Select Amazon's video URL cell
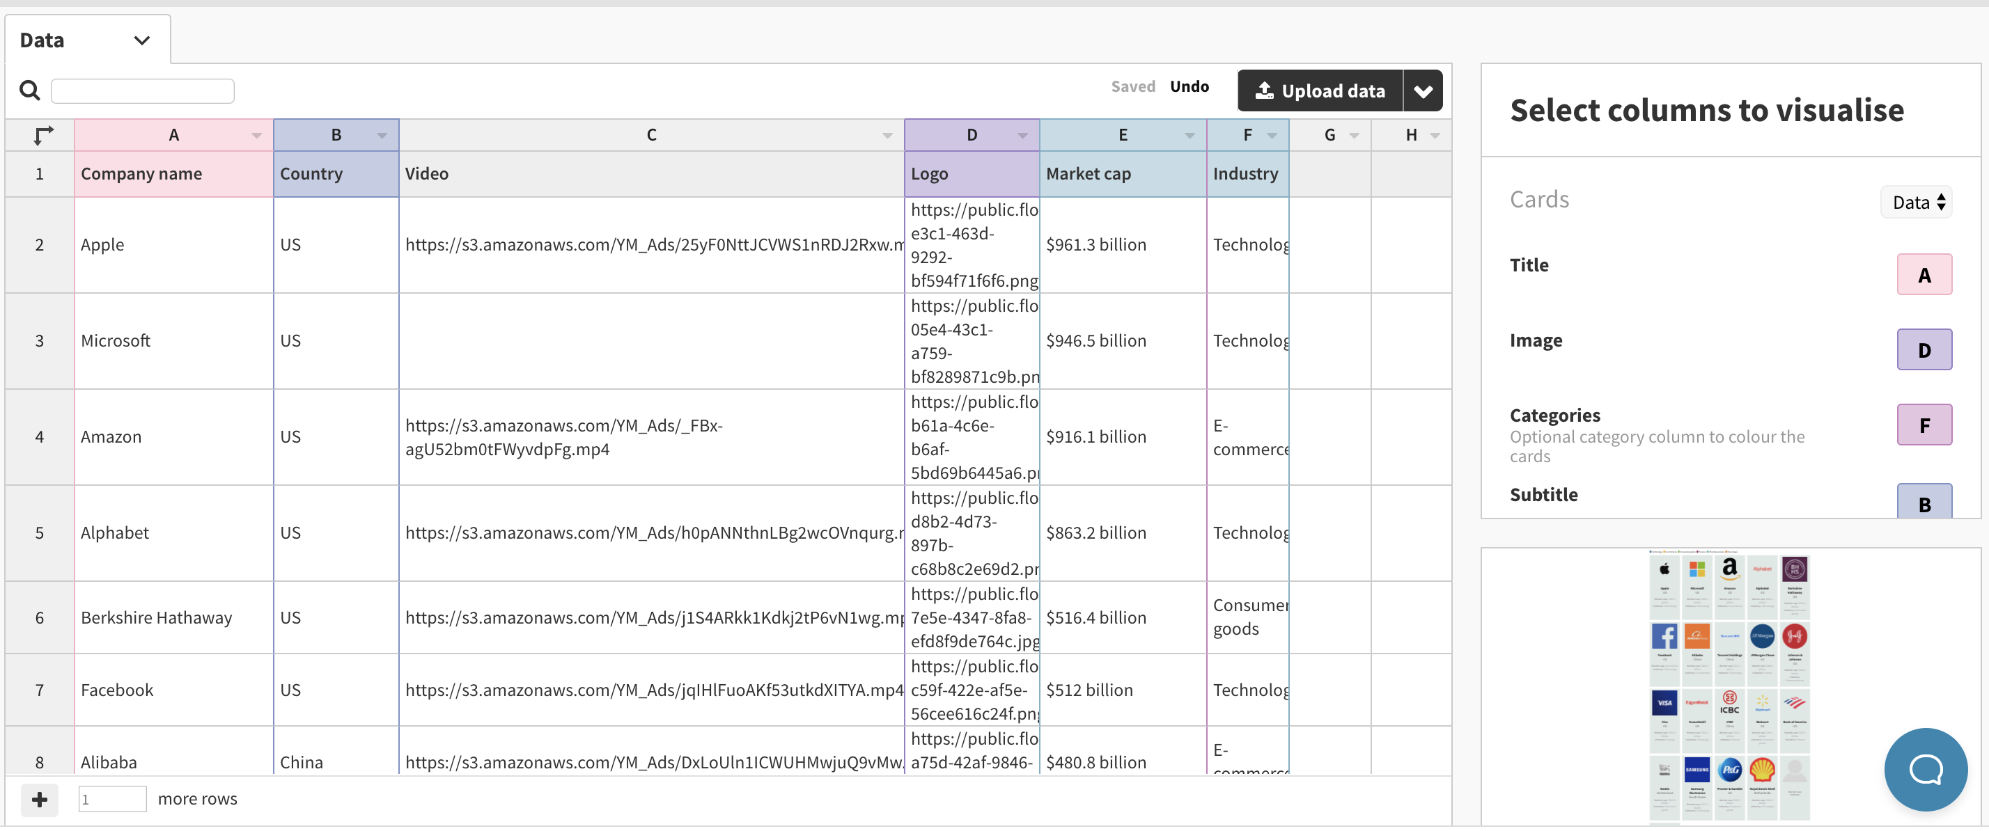The width and height of the screenshot is (1989, 831). [652, 438]
